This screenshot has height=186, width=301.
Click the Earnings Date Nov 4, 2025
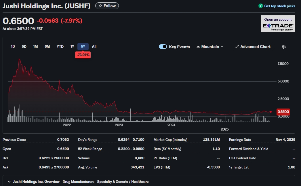coord(285,140)
